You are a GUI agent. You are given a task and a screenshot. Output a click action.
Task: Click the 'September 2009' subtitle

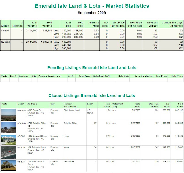click(92, 13)
